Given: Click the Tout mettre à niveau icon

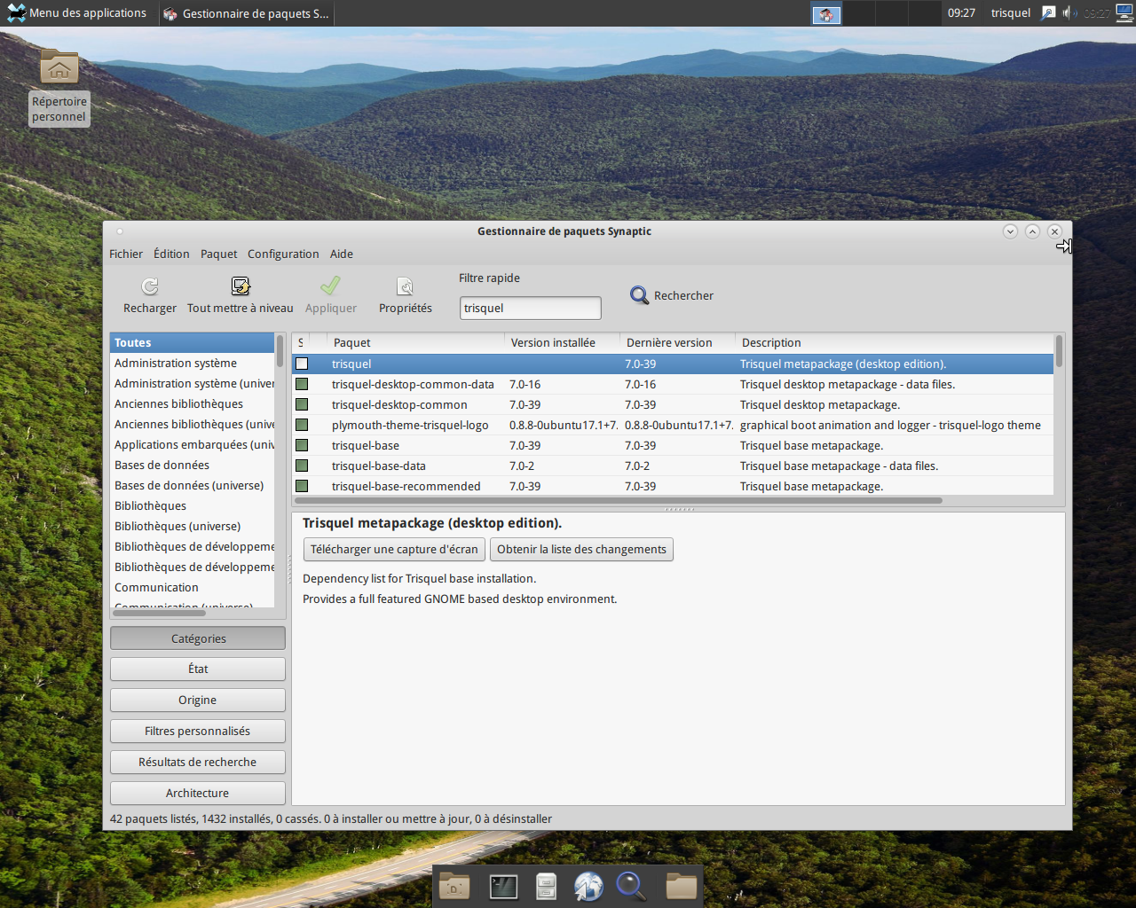Looking at the screenshot, I should pyautogui.click(x=241, y=286).
